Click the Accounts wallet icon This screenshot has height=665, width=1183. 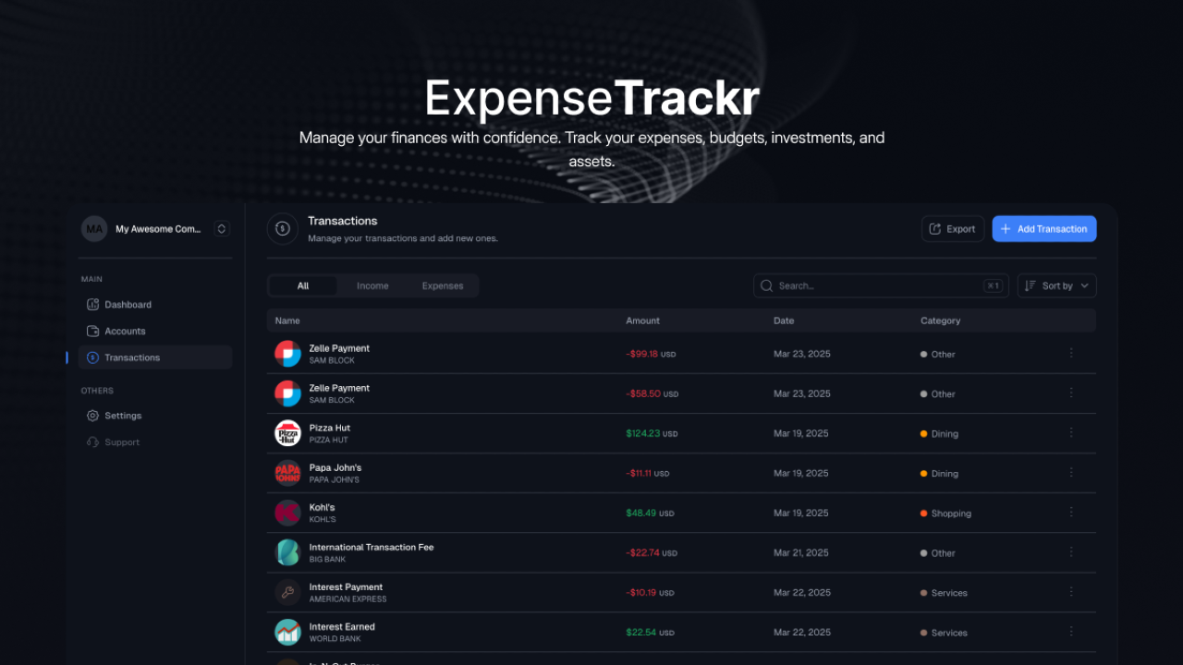tap(93, 331)
